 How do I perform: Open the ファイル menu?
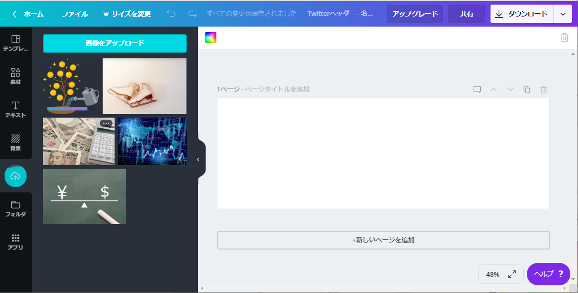point(75,14)
